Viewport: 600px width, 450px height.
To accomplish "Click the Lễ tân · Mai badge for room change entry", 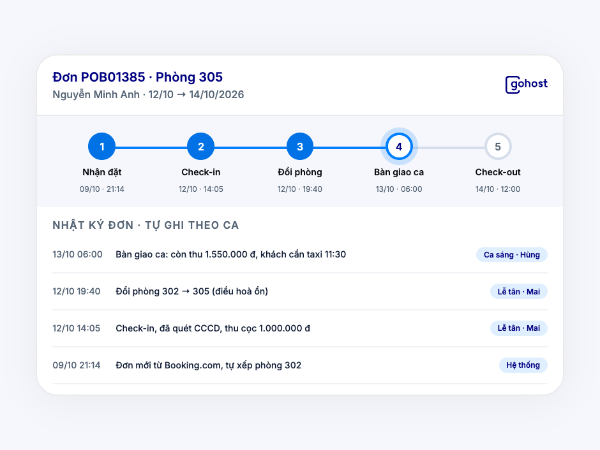I will point(519,291).
